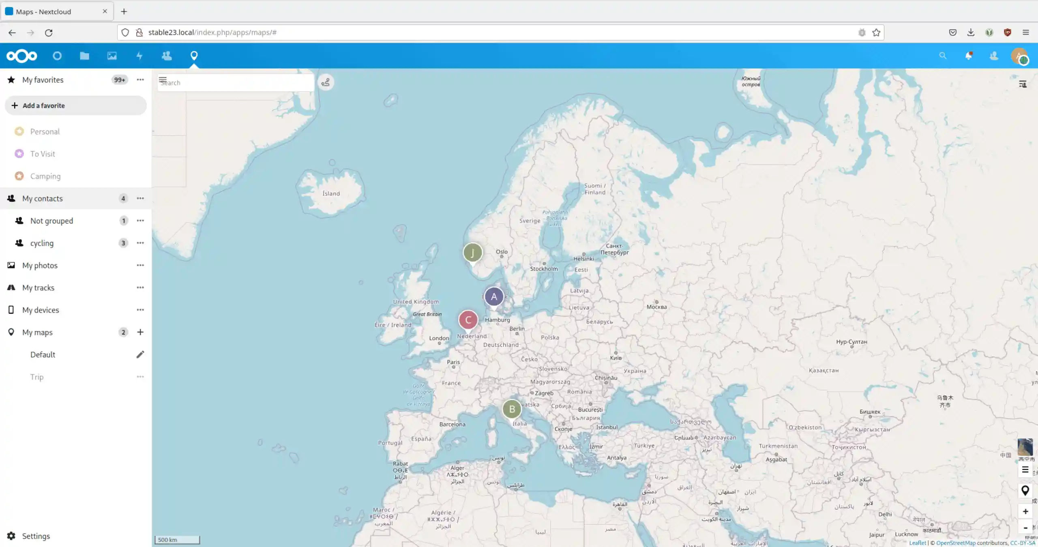Viewport: 1038px width, 547px height.
Task: Toggle the Camping favorites category
Action: [45, 176]
